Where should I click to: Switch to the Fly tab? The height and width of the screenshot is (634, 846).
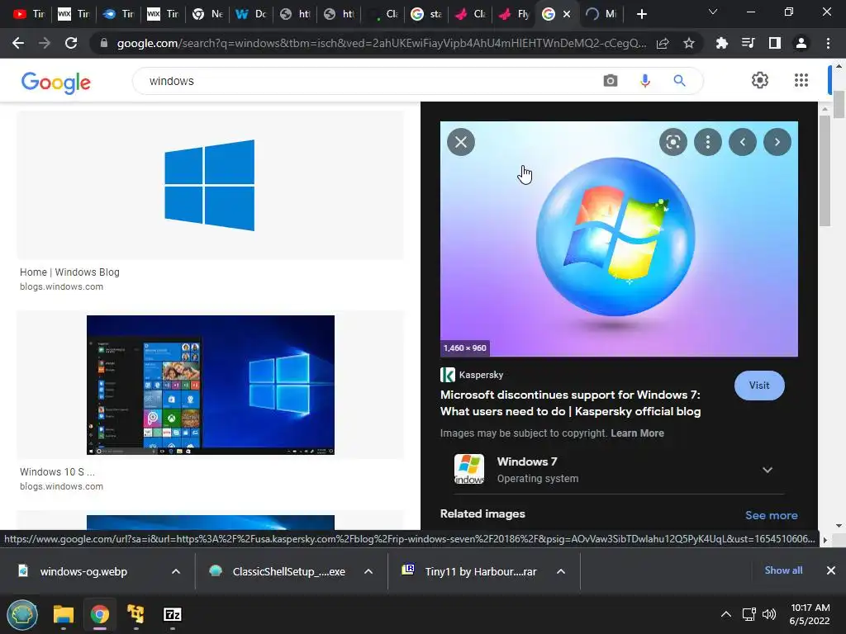tap(514, 14)
